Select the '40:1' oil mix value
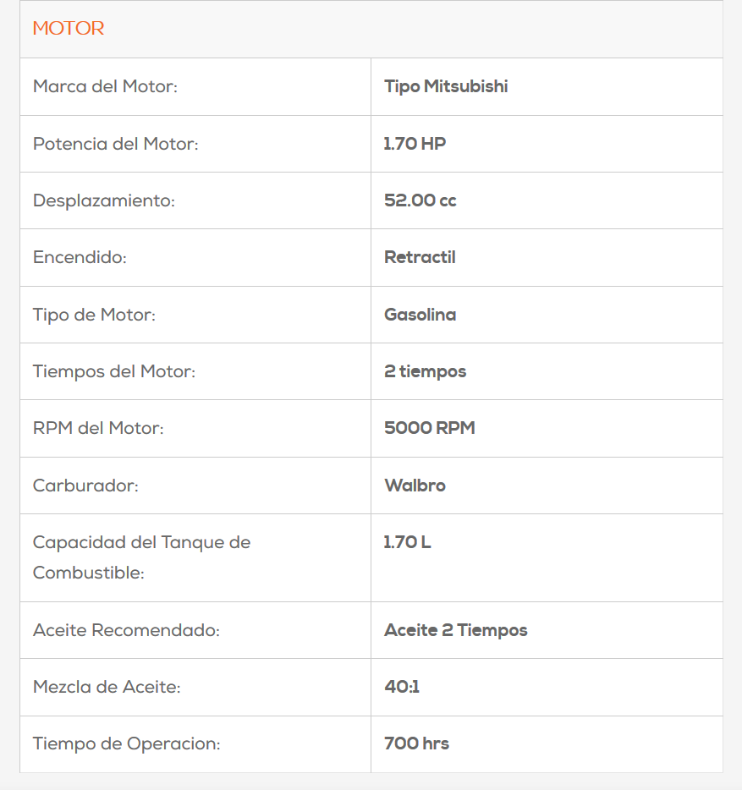The width and height of the screenshot is (742, 790). point(402,687)
